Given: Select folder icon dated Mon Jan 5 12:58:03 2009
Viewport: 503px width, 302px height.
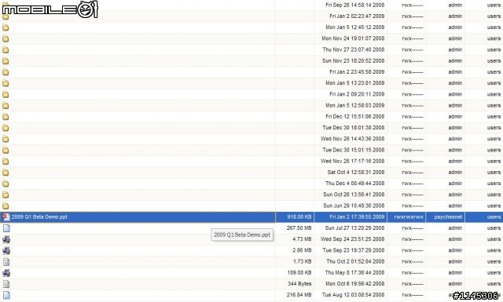Looking at the screenshot, I should pos(6,106).
